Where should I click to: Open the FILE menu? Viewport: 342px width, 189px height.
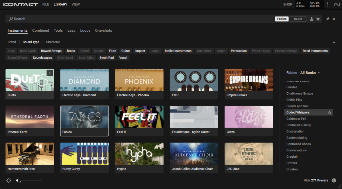[x=46, y=4]
